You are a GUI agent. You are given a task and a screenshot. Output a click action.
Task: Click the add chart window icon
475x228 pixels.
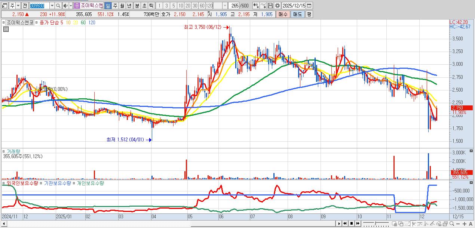click(x=395, y=224)
